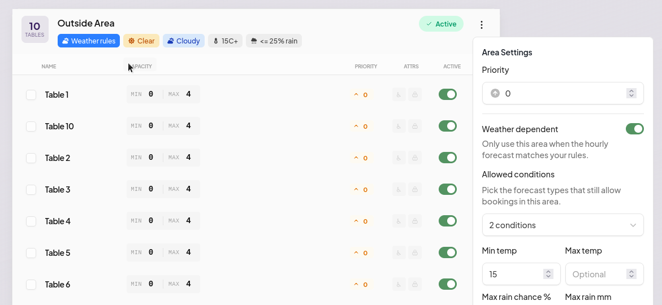662x305 pixels.
Task: Select the Table 4 checkbox
Action: pyautogui.click(x=31, y=221)
